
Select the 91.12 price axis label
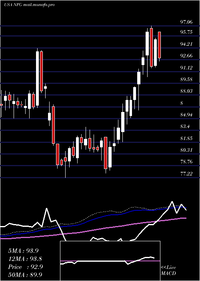(x=186, y=68)
